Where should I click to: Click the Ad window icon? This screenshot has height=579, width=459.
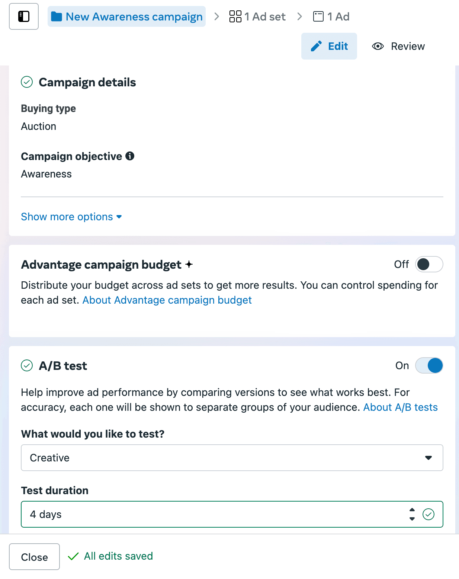point(318,16)
